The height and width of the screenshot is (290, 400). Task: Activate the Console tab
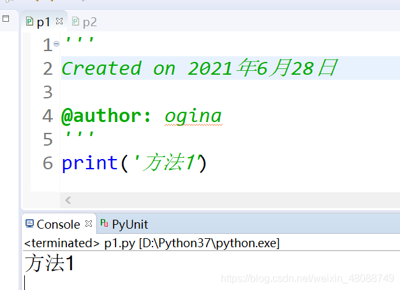[x=58, y=224]
